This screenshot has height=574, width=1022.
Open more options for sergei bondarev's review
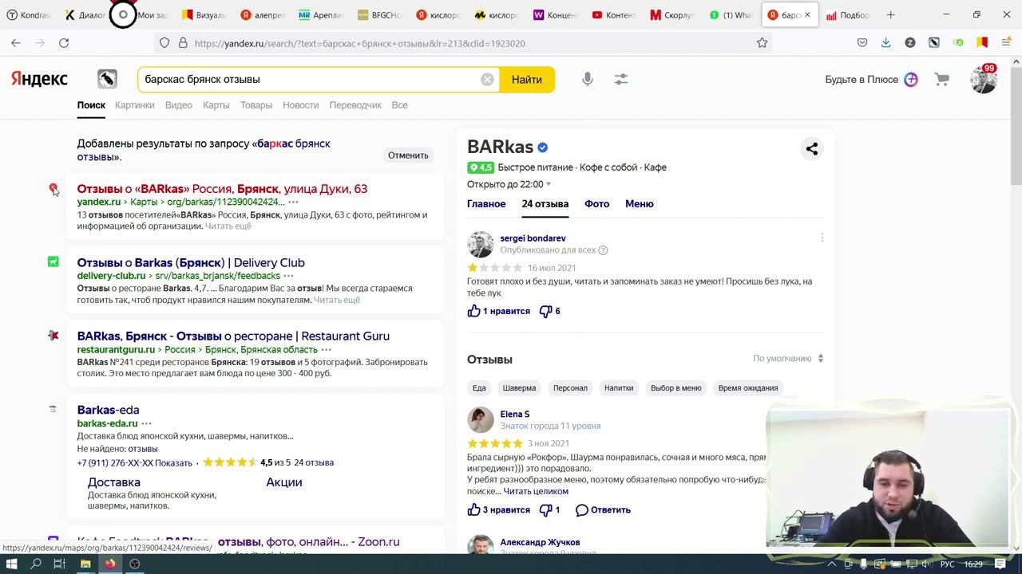(822, 238)
